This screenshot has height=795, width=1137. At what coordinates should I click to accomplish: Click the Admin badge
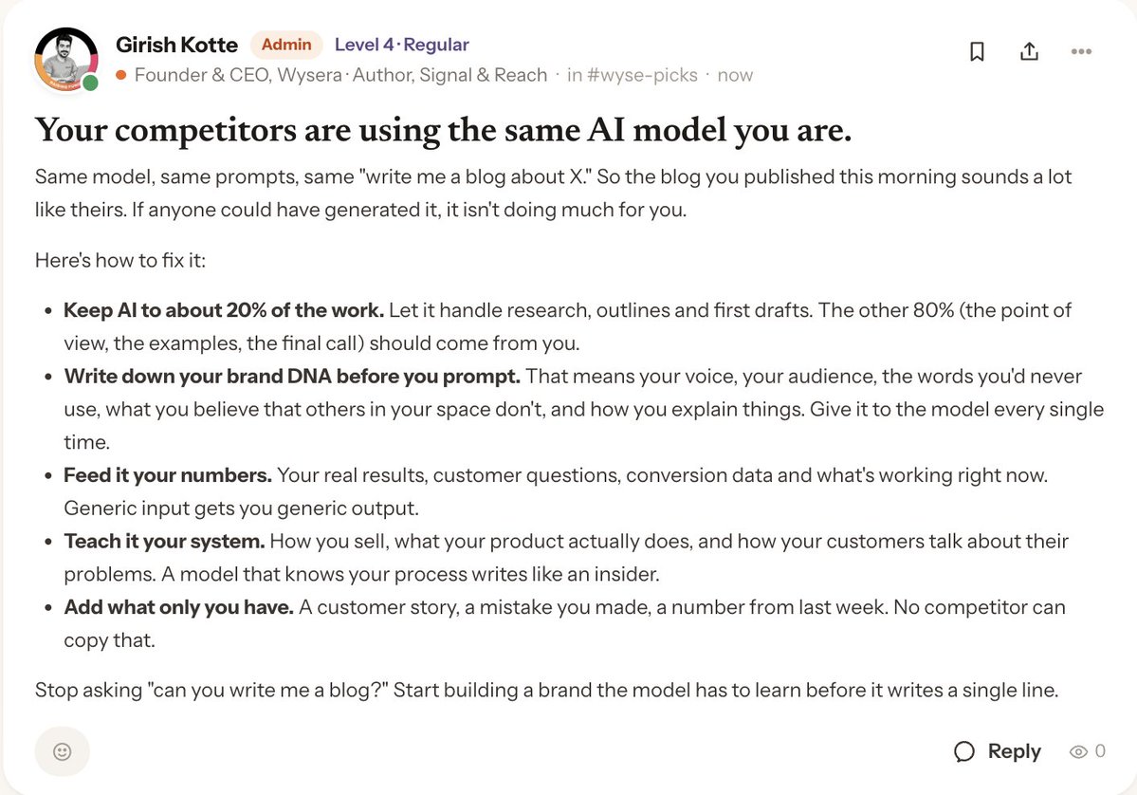click(286, 45)
